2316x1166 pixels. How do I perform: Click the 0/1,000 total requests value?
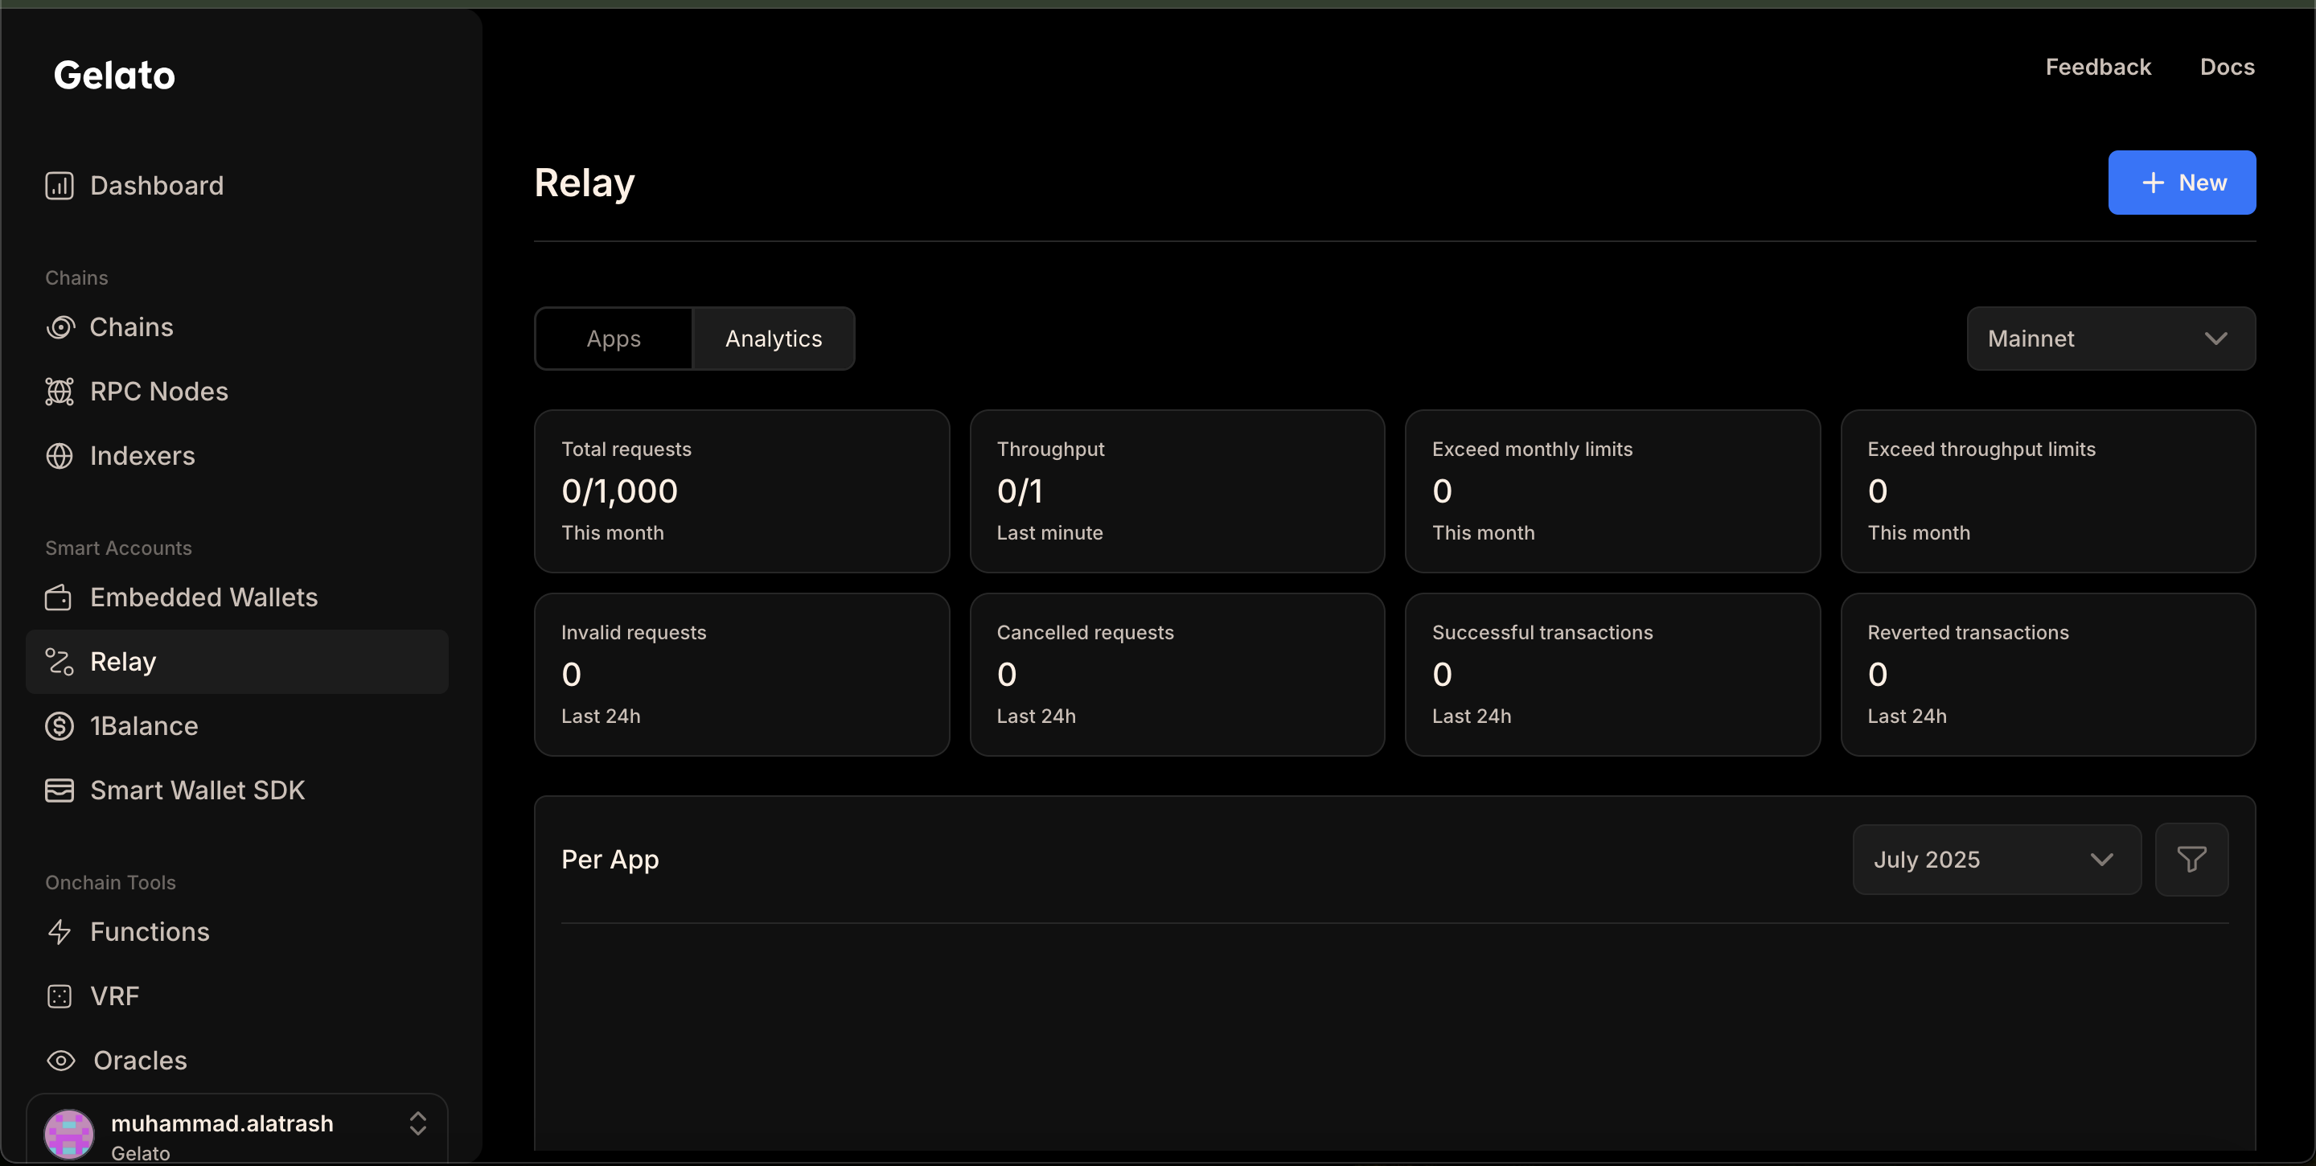[x=619, y=492]
